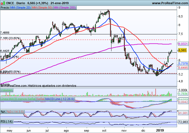Click the 7,166 (23,60%) Fibonacci level label
The width and height of the screenshot is (189, 133).
(x=10, y=38)
